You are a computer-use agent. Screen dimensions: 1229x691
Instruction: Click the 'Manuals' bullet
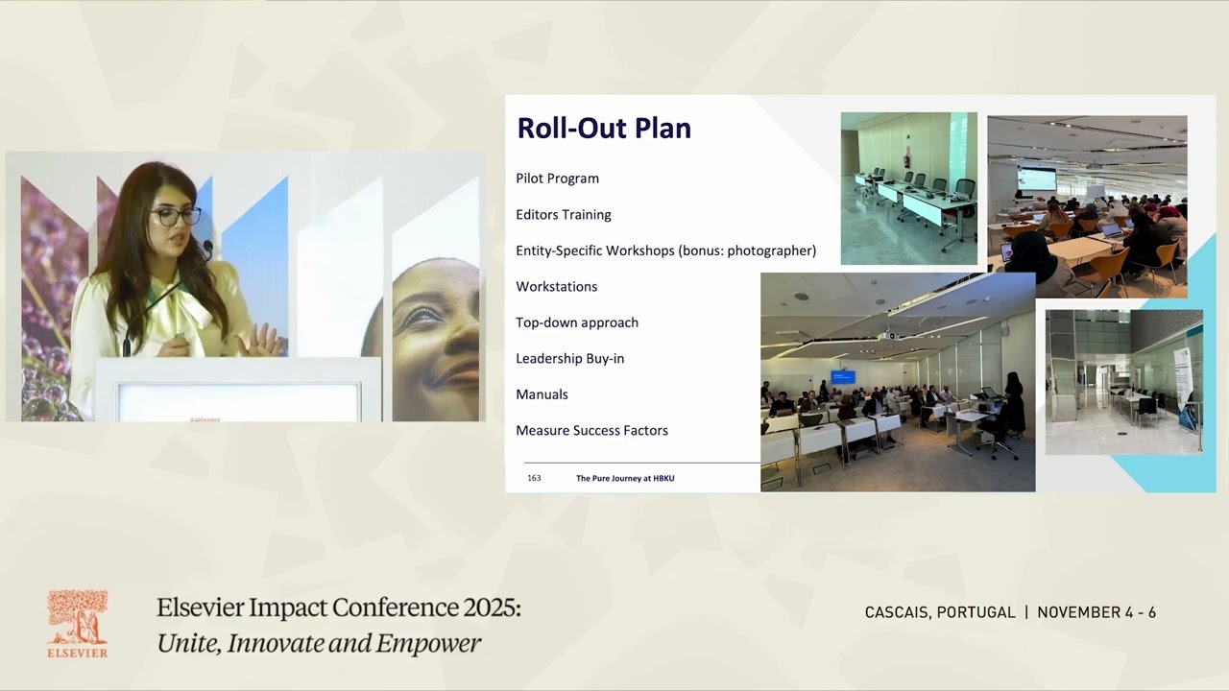tap(542, 394)
